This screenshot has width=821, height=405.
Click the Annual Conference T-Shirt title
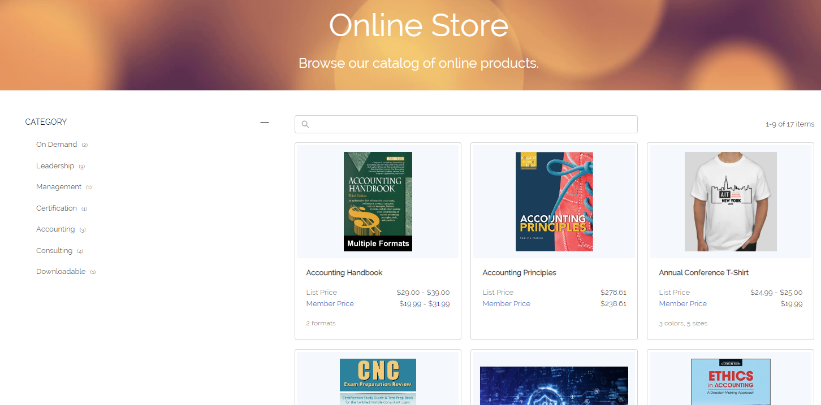pos(703,273)
